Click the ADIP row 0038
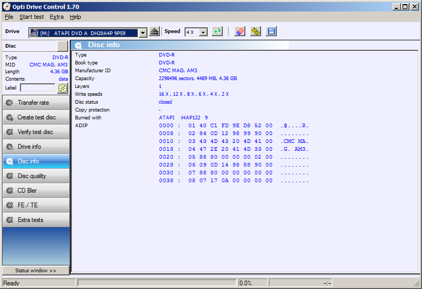Viewport: 422px width, 289px height. [234, 181]
